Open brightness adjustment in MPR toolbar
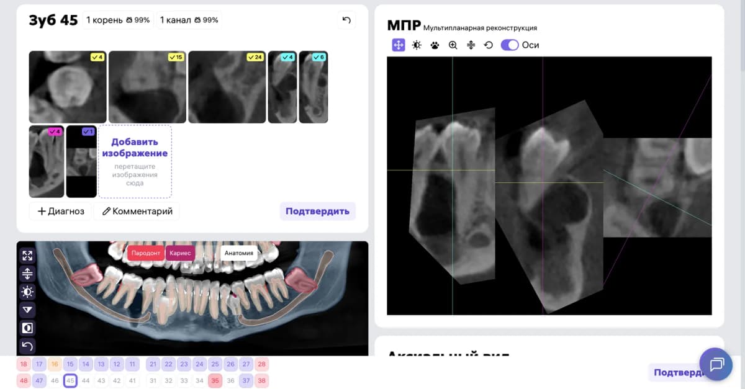 pyautogui.click(x=417, y=45)
